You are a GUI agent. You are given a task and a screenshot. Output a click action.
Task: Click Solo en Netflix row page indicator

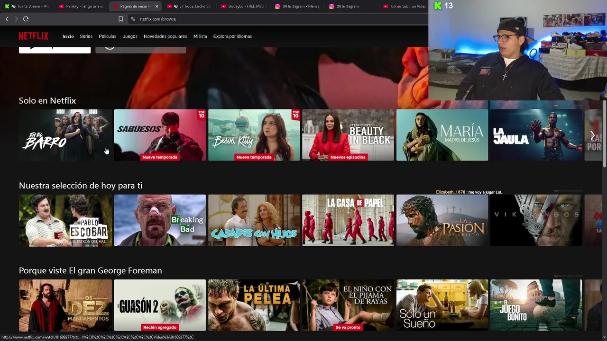(569, 106)
